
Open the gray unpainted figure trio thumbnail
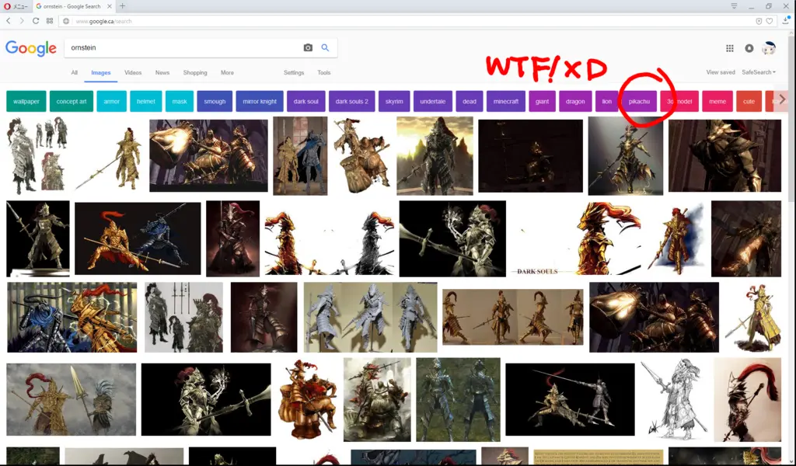pyautogui.click(x=371, y=318)
